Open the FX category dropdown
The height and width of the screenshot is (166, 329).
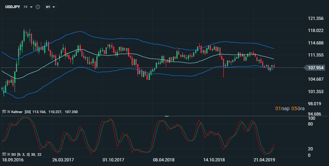(x=28, y=7)
